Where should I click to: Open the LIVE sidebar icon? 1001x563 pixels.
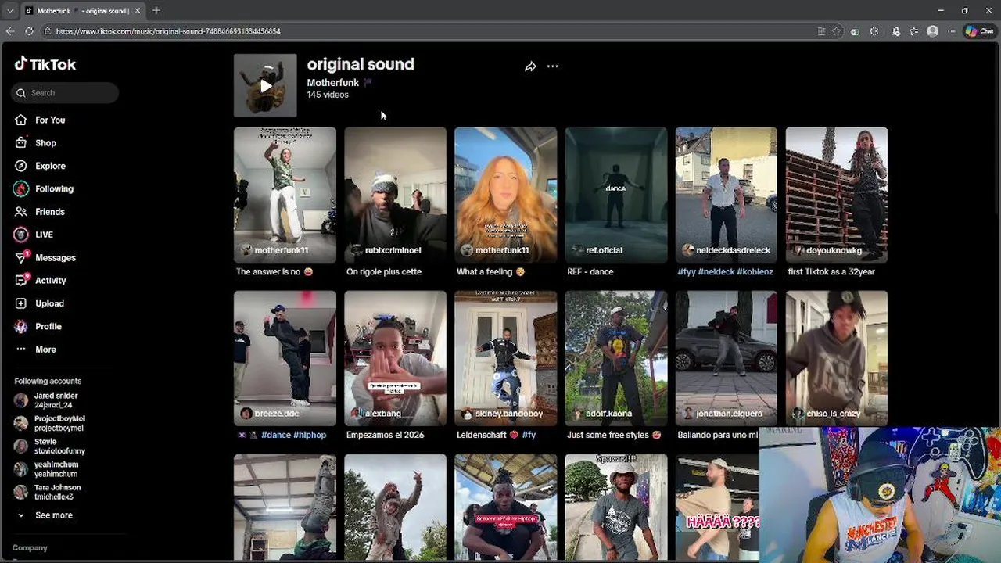[21, 235]
